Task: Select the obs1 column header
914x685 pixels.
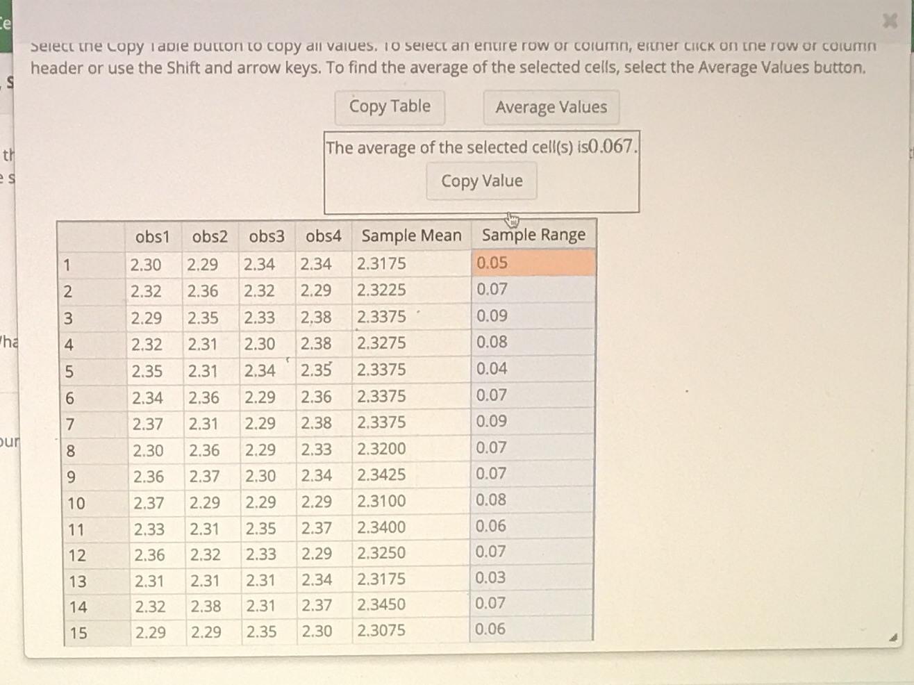Action: coord(151,236)
